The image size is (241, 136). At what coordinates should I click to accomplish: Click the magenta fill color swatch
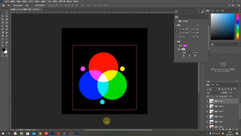[x=185, y=46]
